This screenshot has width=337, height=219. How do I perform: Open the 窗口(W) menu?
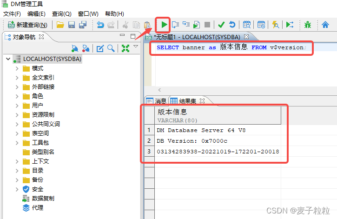point(88,14)
